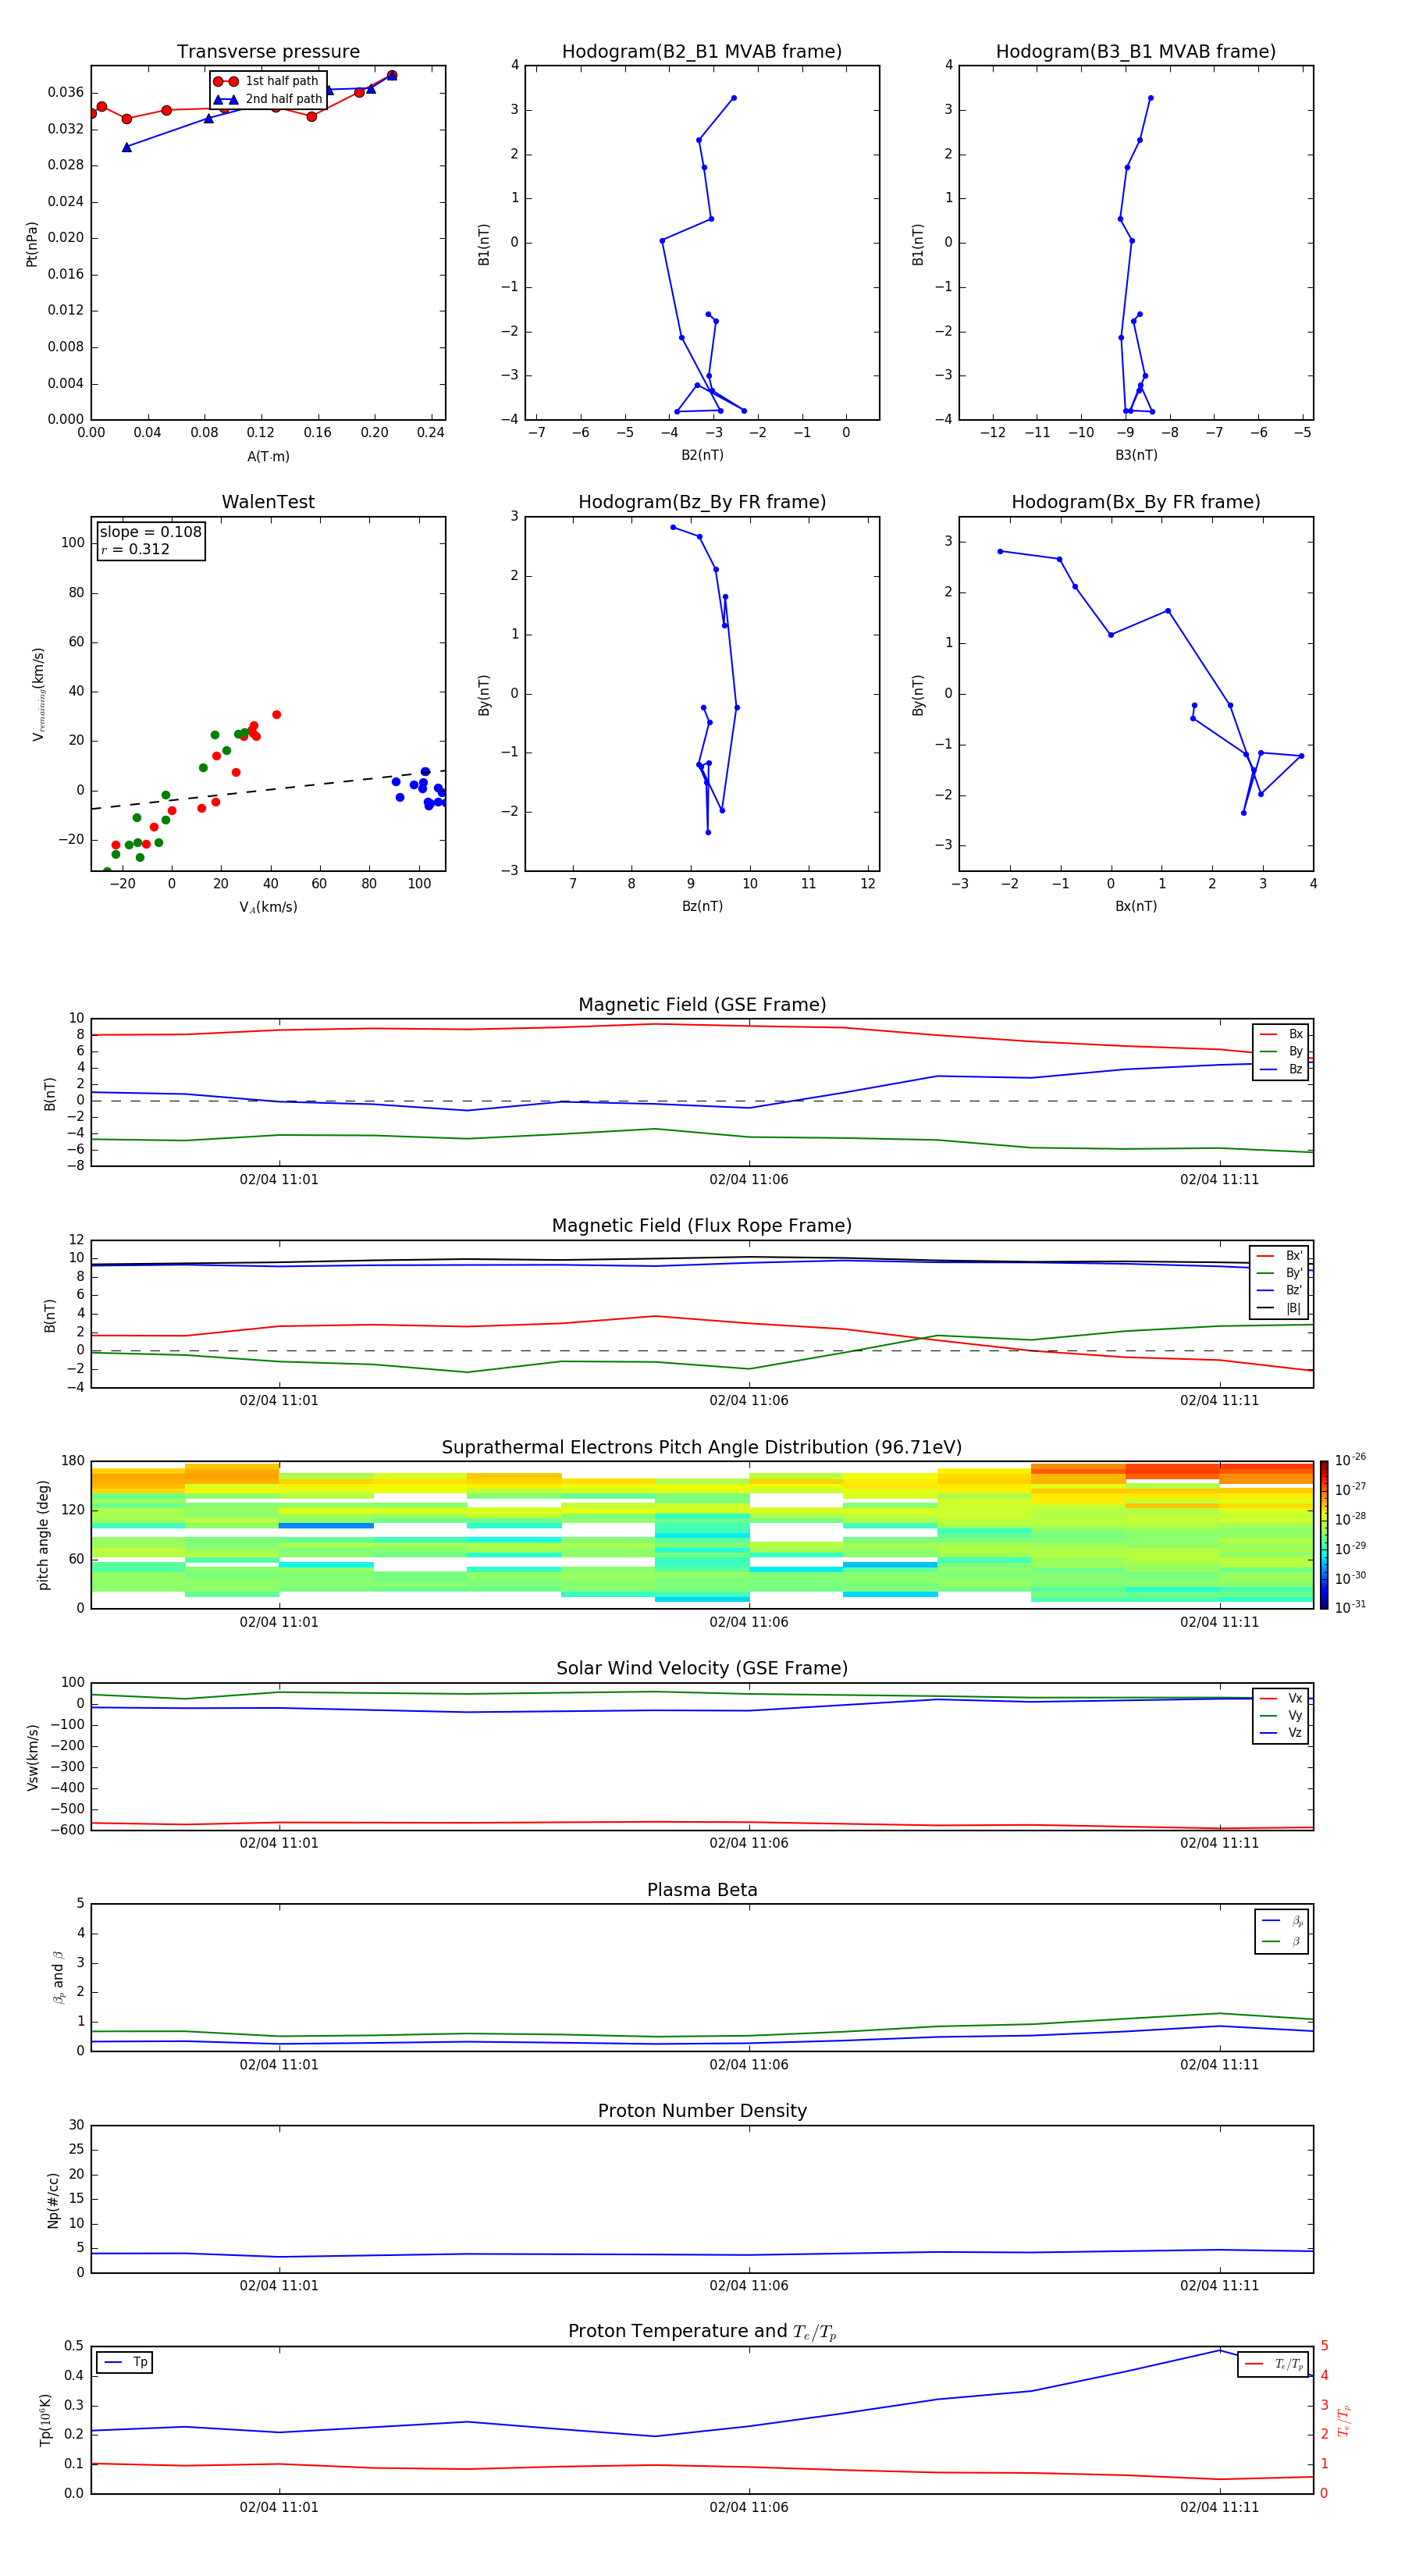Click the 'B3(nT)' axis label
The height and width of the screenshot is (2576, 1405).
[1136, 455]
